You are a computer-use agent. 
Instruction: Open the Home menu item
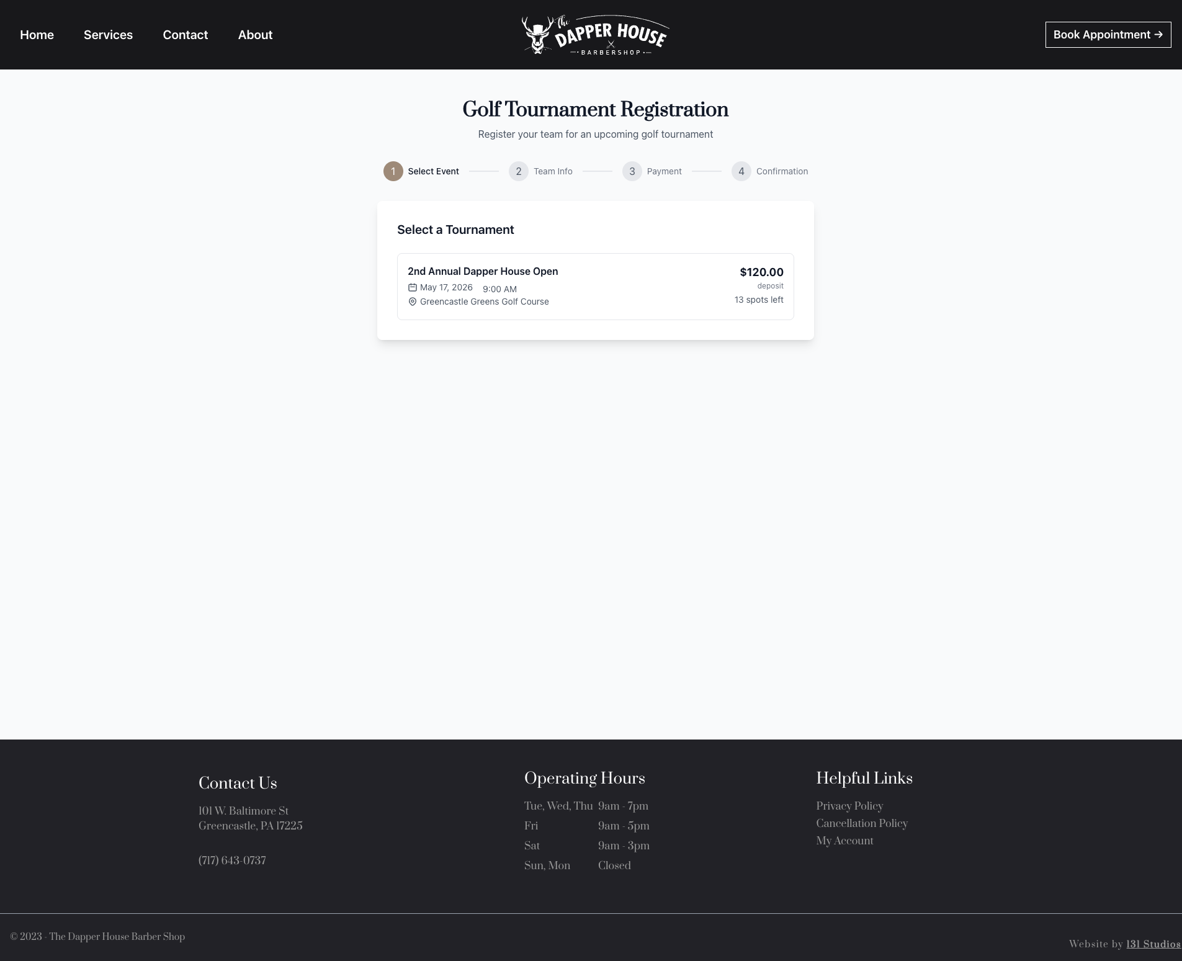37,35
